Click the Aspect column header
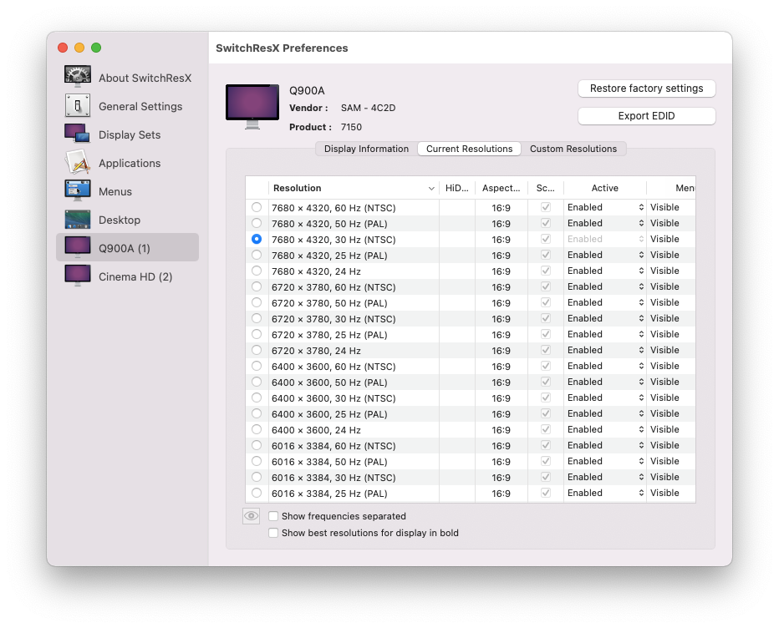Image resolution: width=779 pixels, height=628 pixels. [502, 188]
